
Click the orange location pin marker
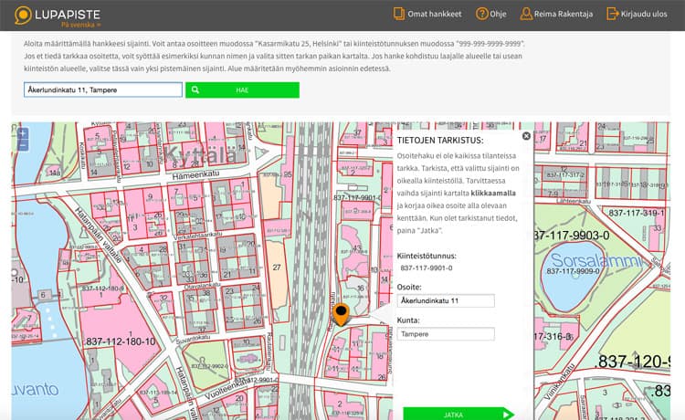click(x=341, y=315)
